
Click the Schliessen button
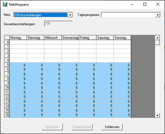click(112, 127)
